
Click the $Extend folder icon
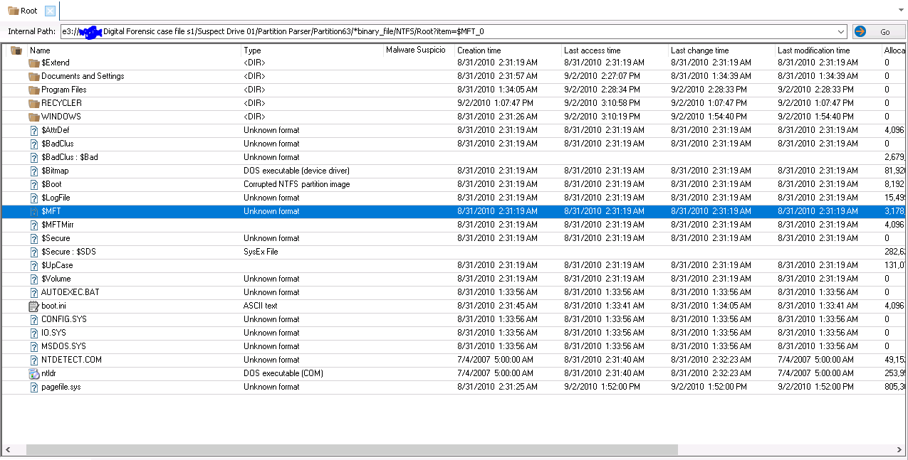click(x=33, y=63)
